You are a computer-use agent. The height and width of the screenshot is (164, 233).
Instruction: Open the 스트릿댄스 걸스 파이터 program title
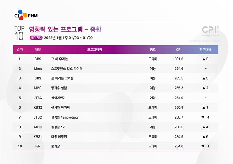[67, 68]
